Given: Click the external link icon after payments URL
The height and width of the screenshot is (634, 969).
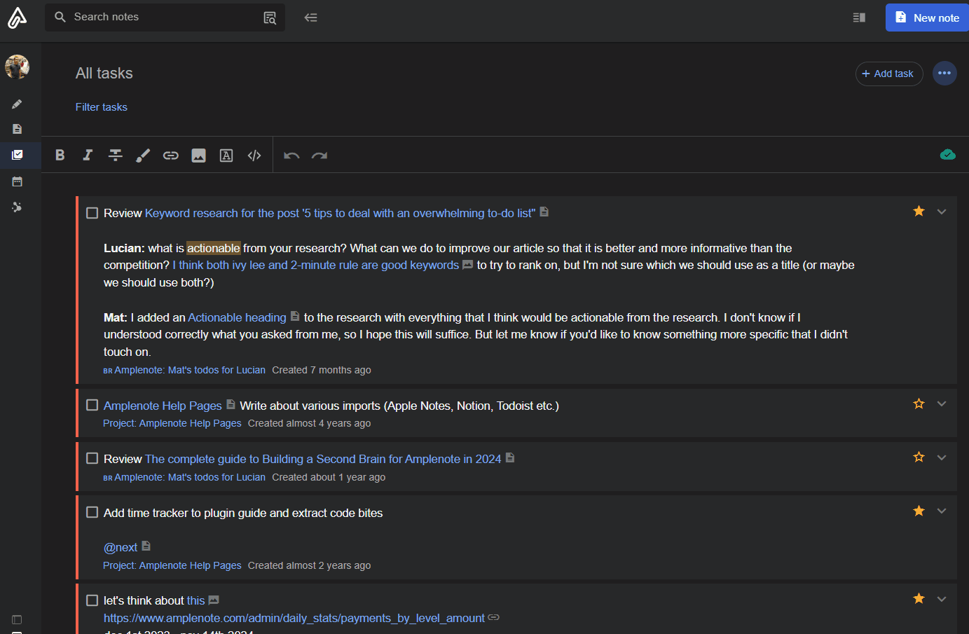Looking at the screenshot, I should [493, 617].
